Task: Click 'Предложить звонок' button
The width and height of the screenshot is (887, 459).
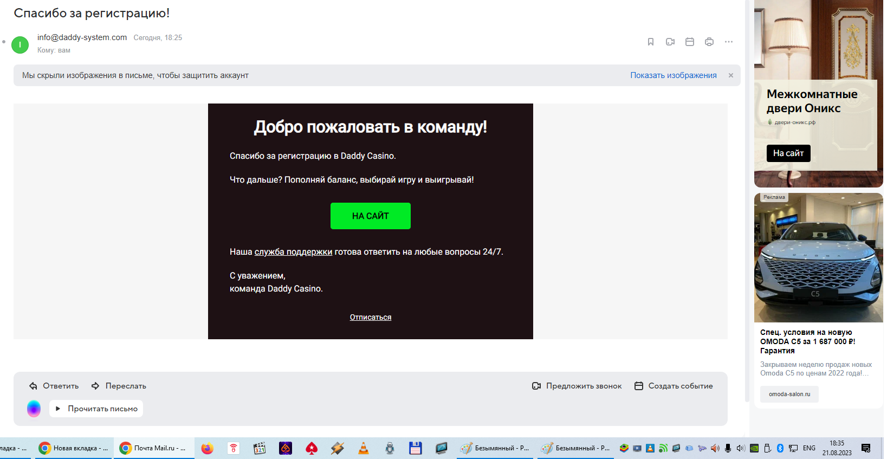Action: (x=577, y=386)
